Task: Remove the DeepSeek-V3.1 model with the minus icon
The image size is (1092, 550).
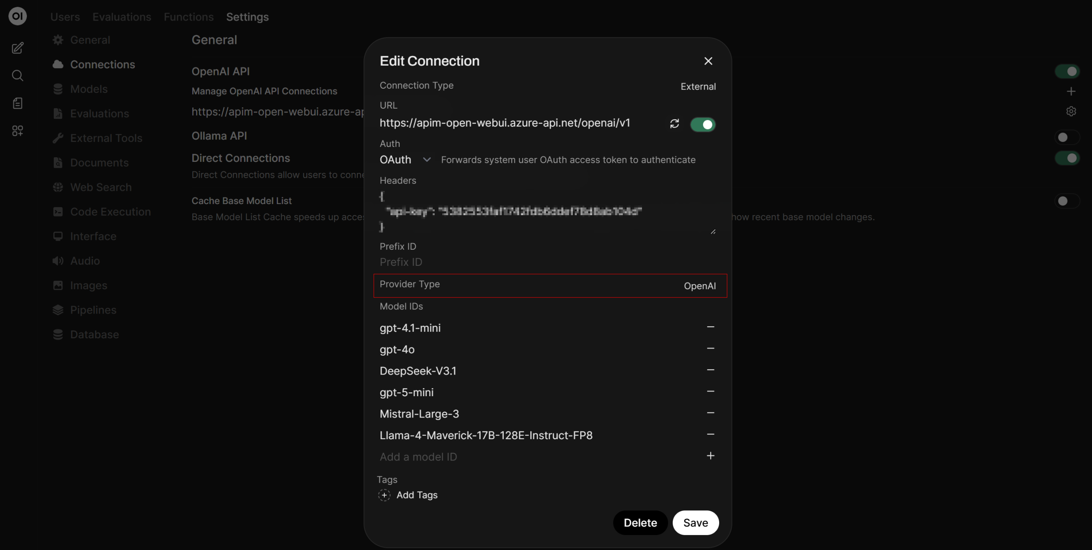Action: (x=710, y=370)
